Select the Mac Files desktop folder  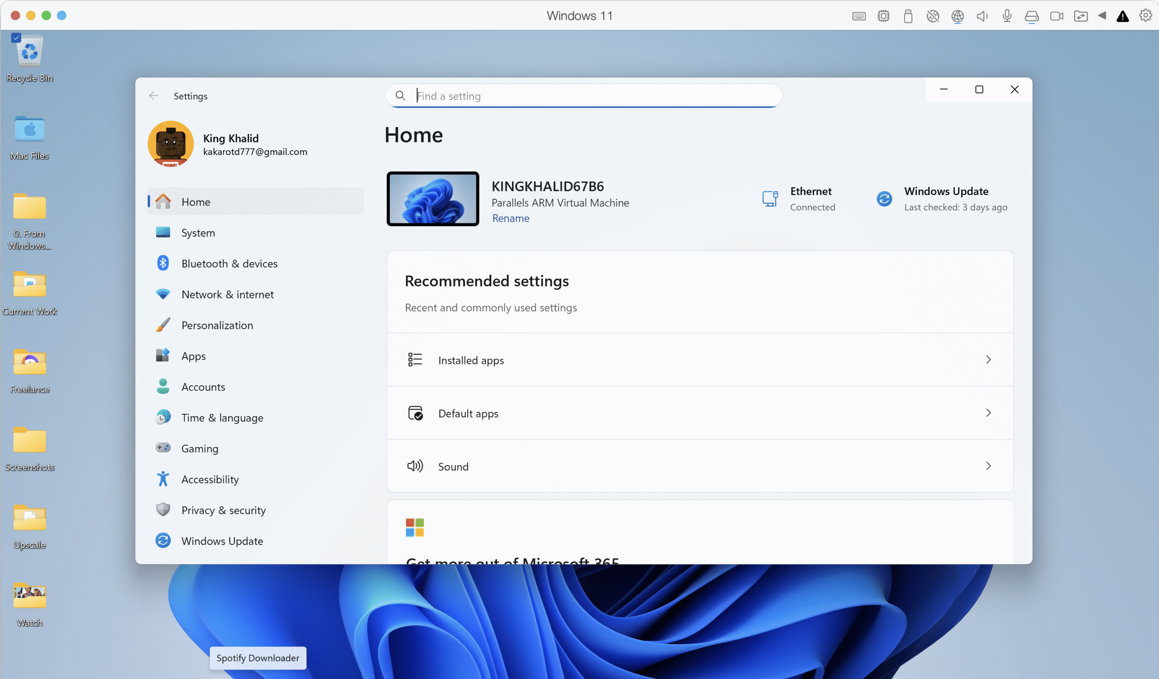click(x=29, y=137)
